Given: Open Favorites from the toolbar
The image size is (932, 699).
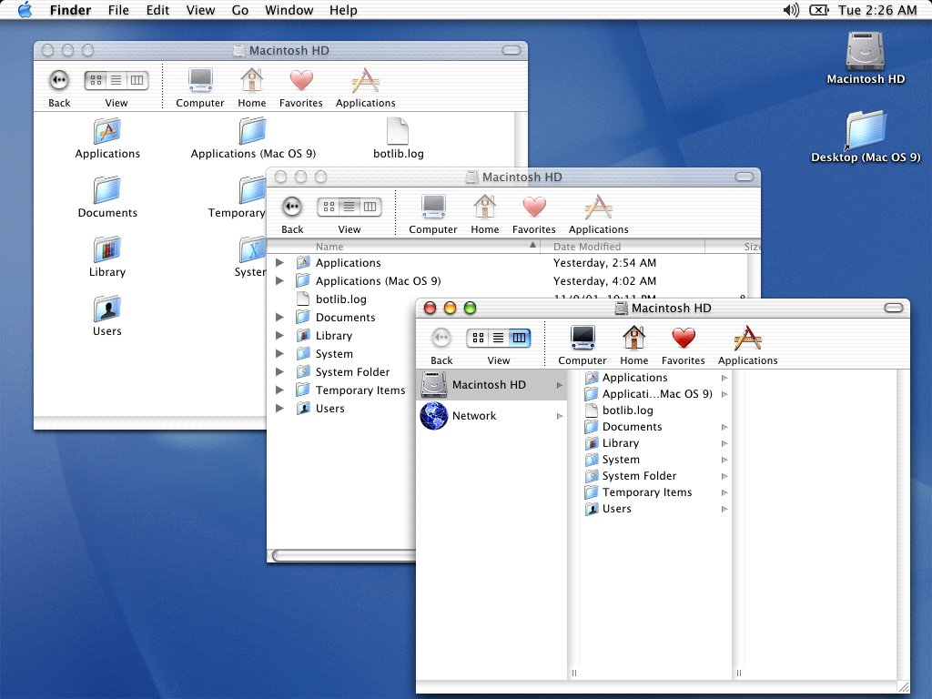Looking at the screenshot, I should point(683,341).
